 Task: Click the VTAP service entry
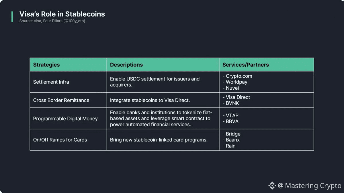click(232, 116)
